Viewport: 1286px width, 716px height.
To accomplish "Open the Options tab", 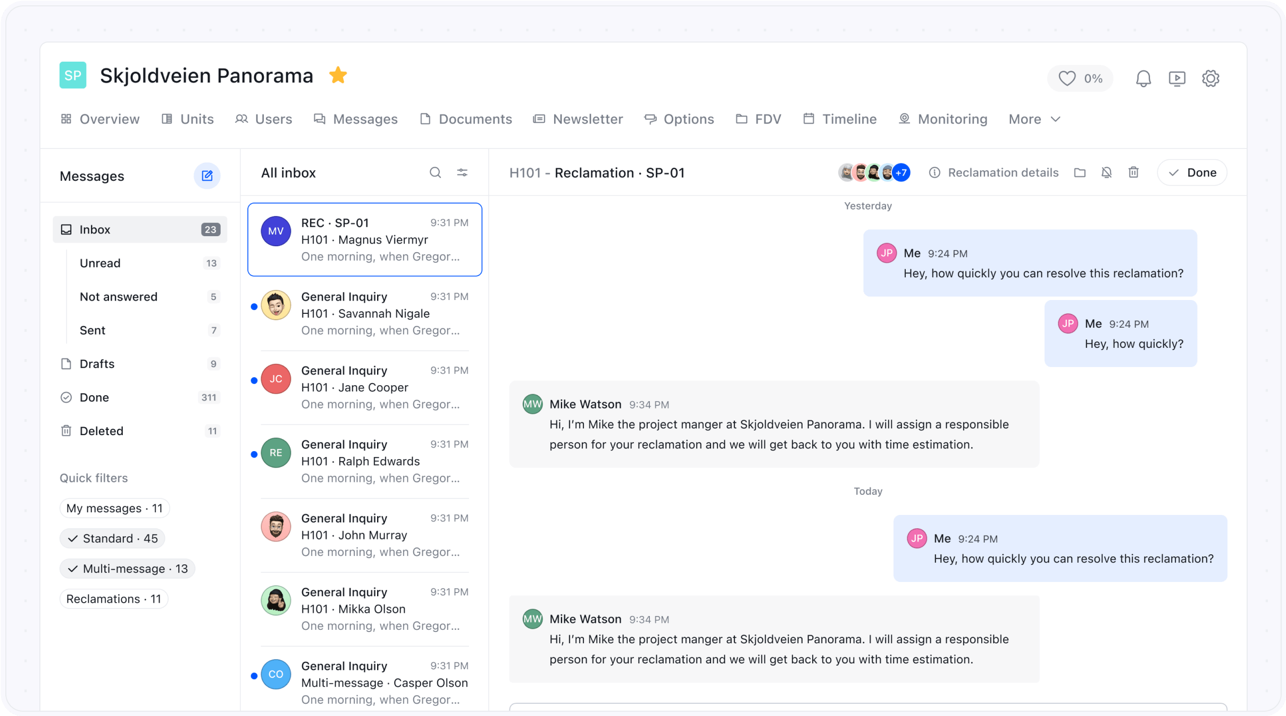I will click(679, 119).
